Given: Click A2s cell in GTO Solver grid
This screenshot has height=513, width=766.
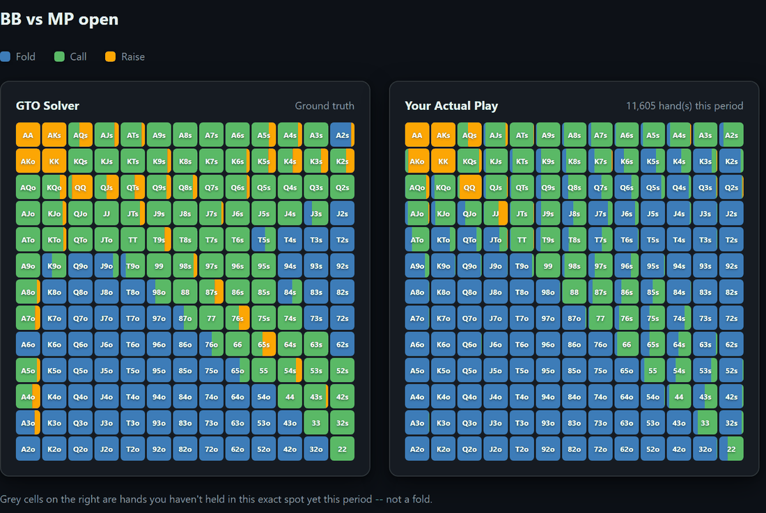Looking at the screenshot, I should coord(342,135).
